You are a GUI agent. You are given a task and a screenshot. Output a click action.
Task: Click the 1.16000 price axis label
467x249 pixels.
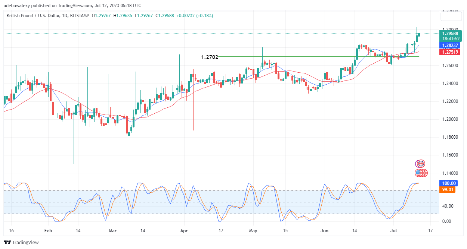(x=450, y=155)
